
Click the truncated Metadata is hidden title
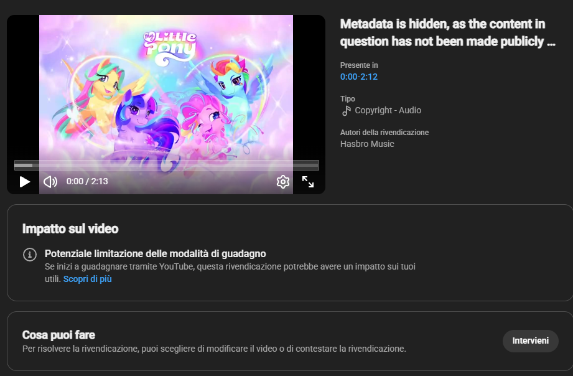click(448, 32)
